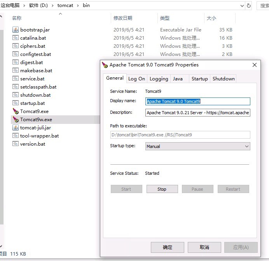Viewport: 269px width, 261px height.
Task: Click the setclasspath.bat file icon
Action: click(16, 87)
